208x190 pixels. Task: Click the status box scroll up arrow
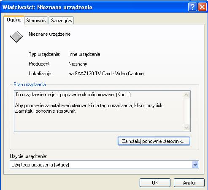tap(186, 95)
